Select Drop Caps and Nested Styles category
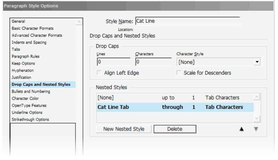The width and height of the screenshot is (278, 160). pos(43,84)
